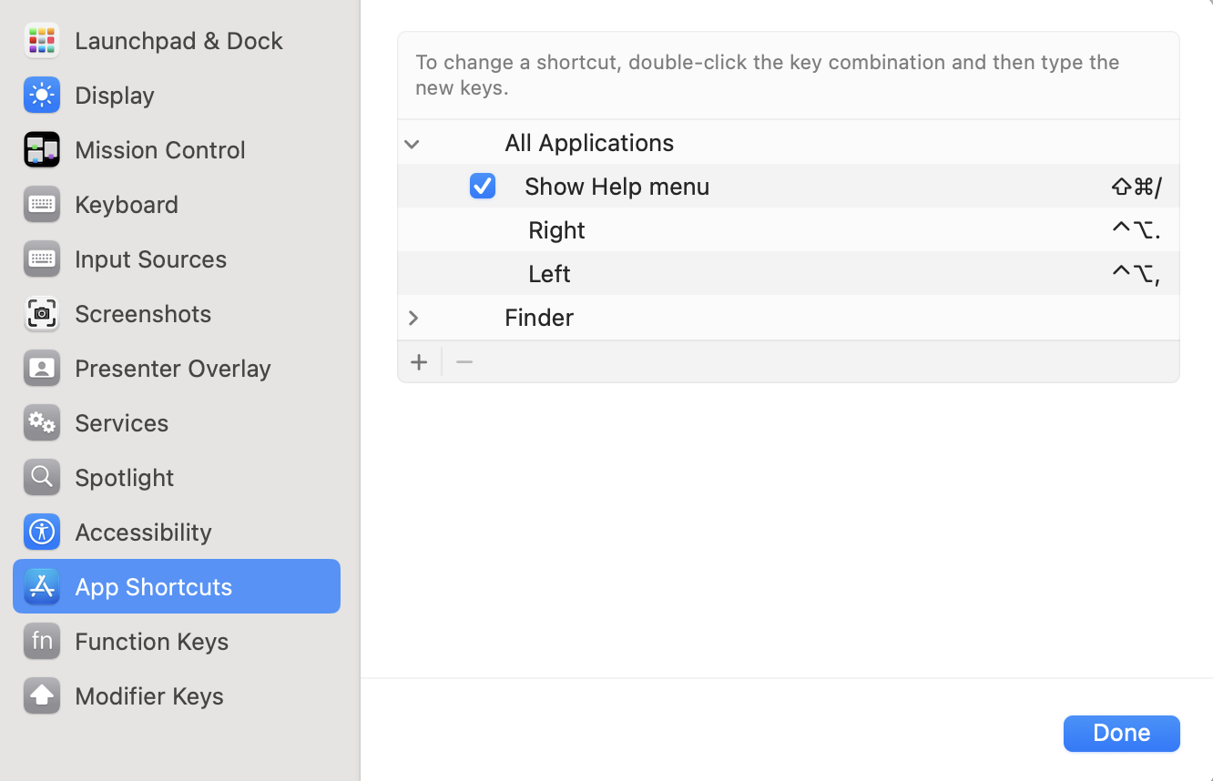Click the Screenshots camera icon
This screenshot has height=781, width=1213.
tap(42, 313)
